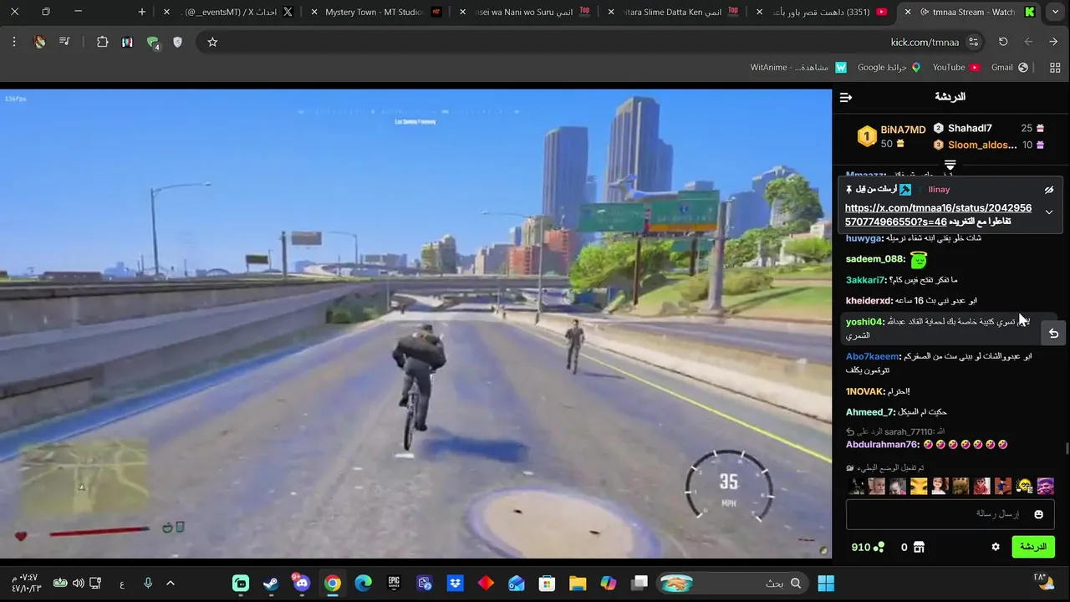Viewport: 1070px width, 602px height.
Task: Hide the pinned message with the eye-slash icon
Action: coord(1049,190)
